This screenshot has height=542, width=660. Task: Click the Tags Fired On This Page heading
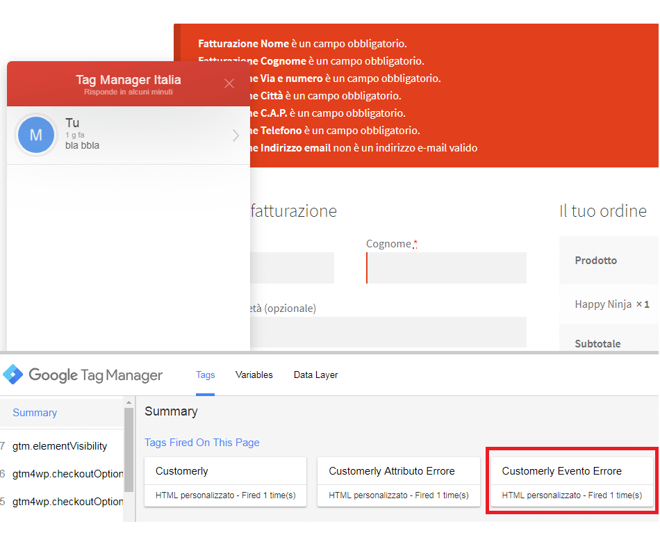pyautogui.click(x=202, y=443)
